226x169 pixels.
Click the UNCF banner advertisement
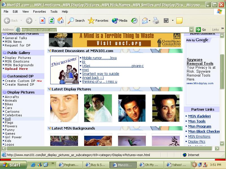click(115, 40)
